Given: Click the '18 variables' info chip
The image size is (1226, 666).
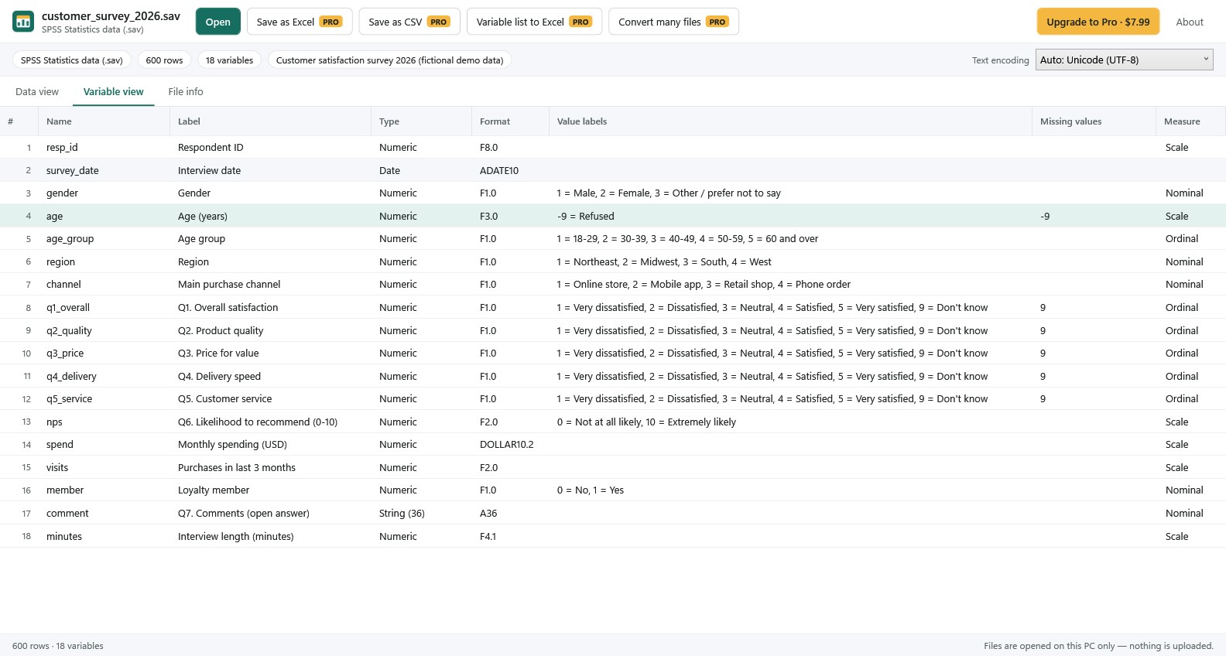Looking at the screenshot, I should pyautogui.click(x=229, y=60).
